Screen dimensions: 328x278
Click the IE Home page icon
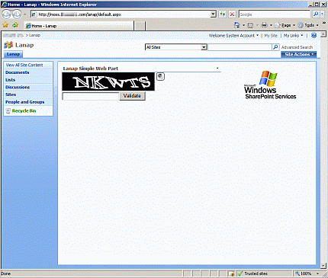(236, 25)
